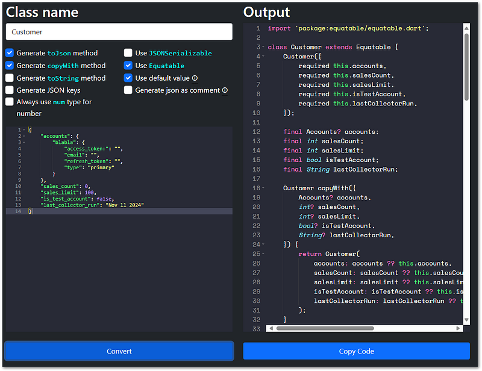Click 'Customer copyWith({' output line
Viewport: 482px width, 371px height.
coord(319,188)
